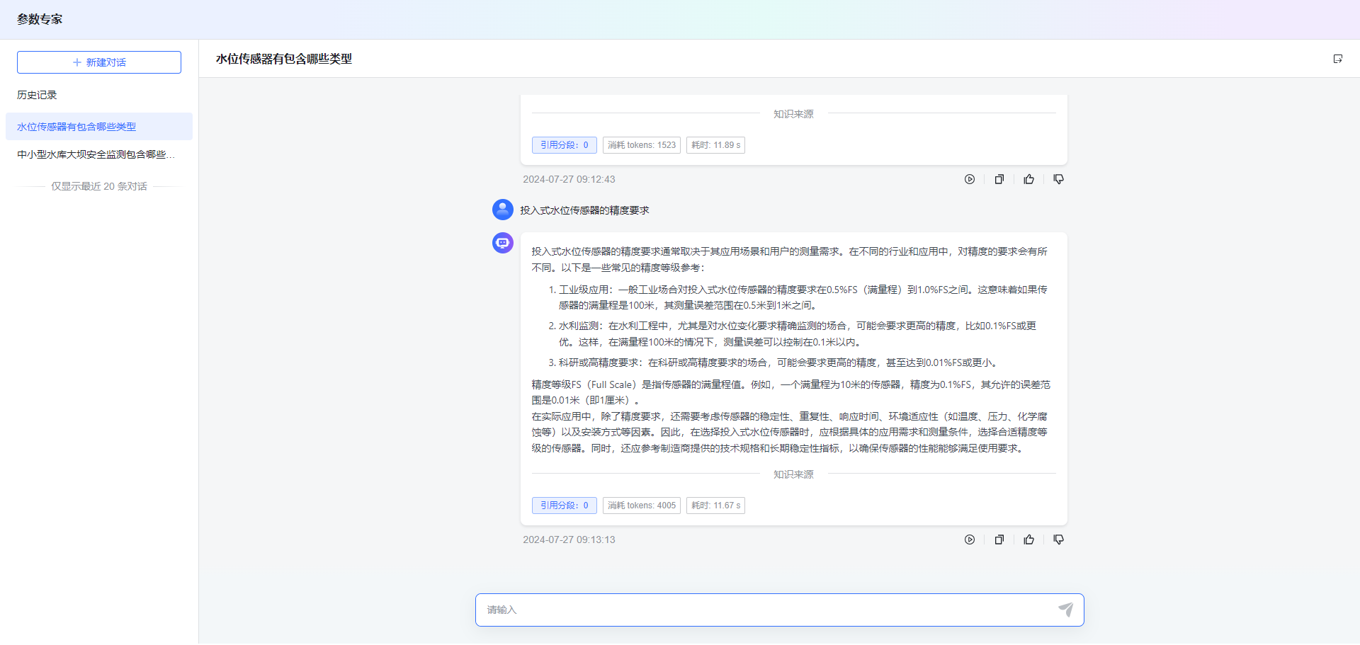Play audio for the 09:13:13 answer
The width and height of the screenshot is (1360, 645).
[x=970, y=540]
